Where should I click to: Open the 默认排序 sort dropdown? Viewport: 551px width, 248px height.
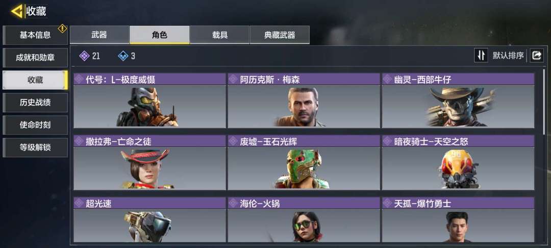(508, 56)
